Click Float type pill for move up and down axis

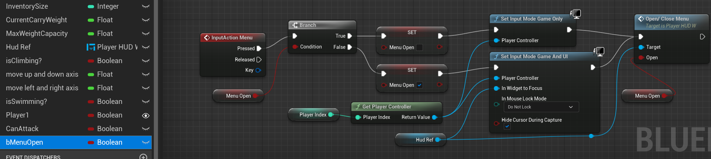pos(91,74)
